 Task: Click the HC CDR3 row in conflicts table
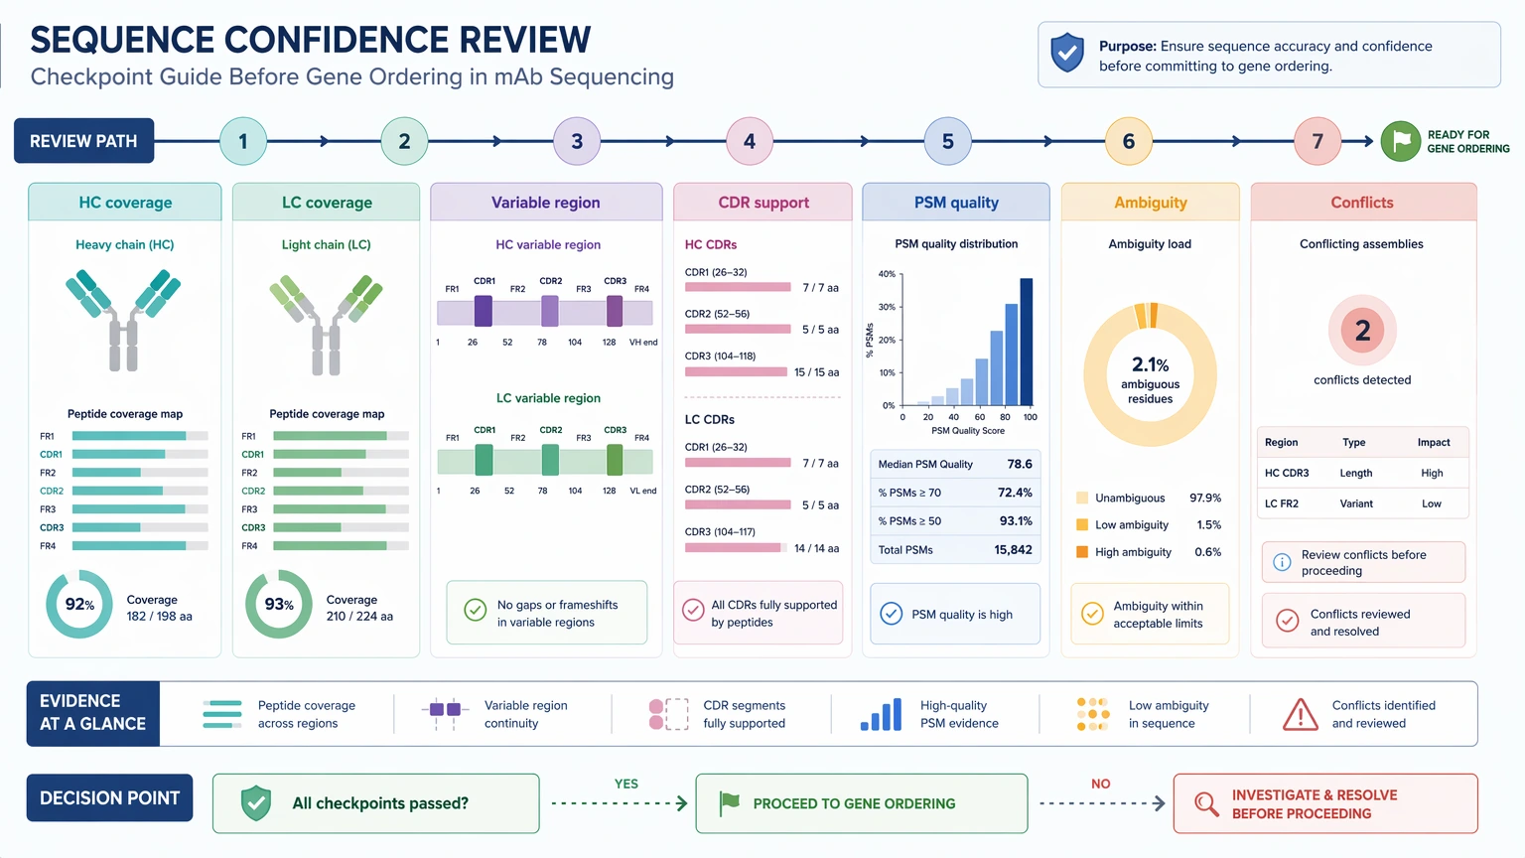[1362, 473]
